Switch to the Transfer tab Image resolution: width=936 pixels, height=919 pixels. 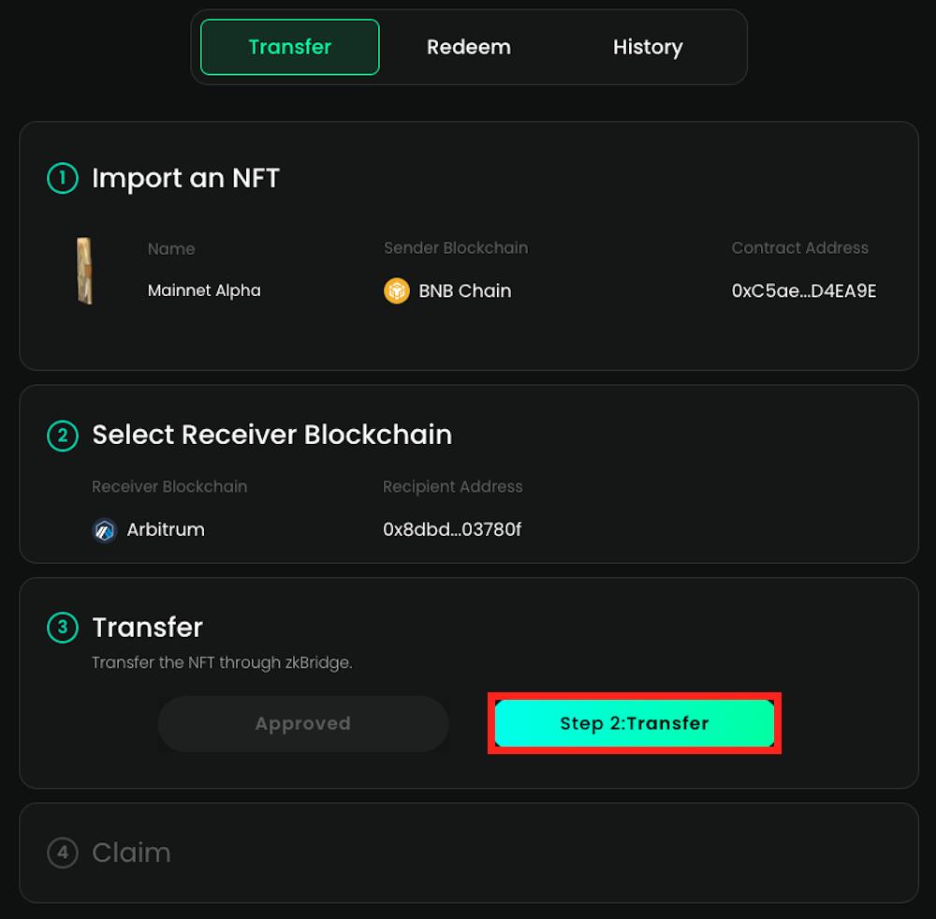click(x=290, y=47)
